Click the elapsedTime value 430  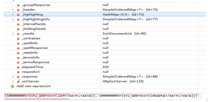(x=106, y=67)
